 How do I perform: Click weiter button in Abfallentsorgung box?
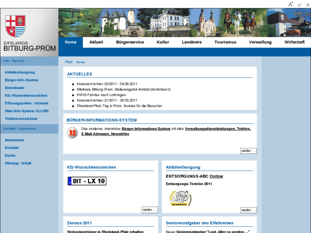[x=249, y=210]
